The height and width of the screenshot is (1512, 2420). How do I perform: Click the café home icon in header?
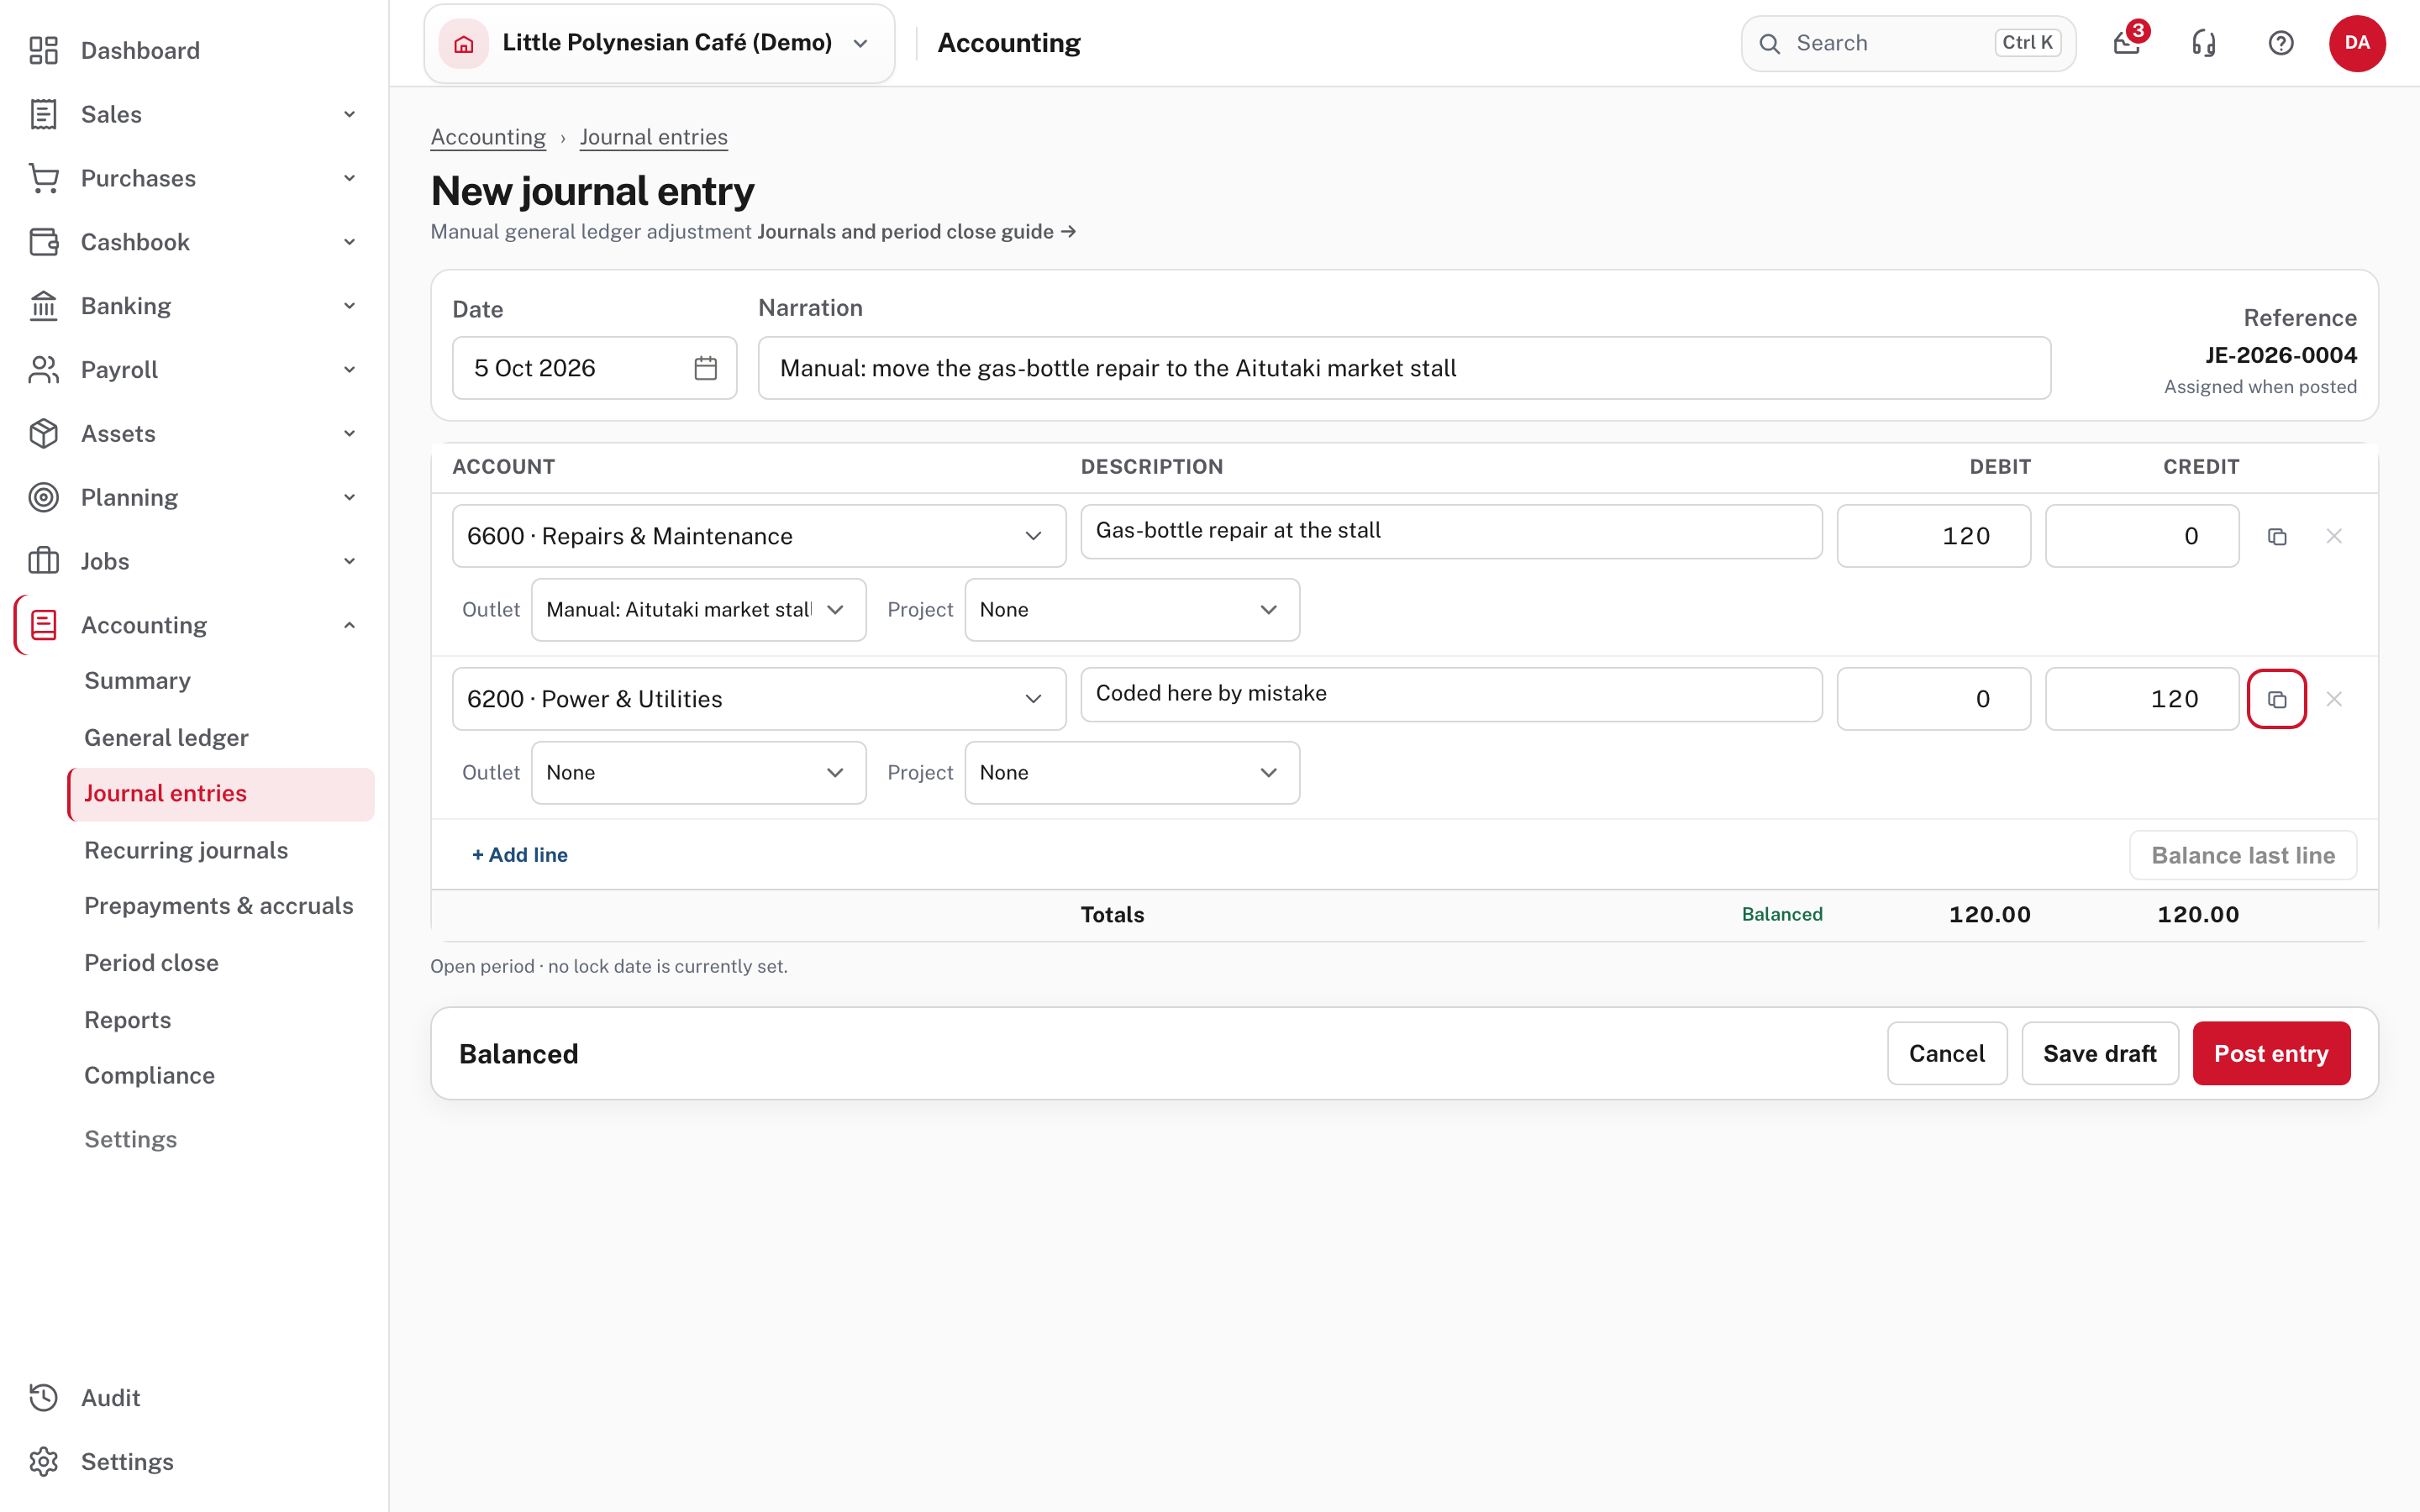click(463, 43)
